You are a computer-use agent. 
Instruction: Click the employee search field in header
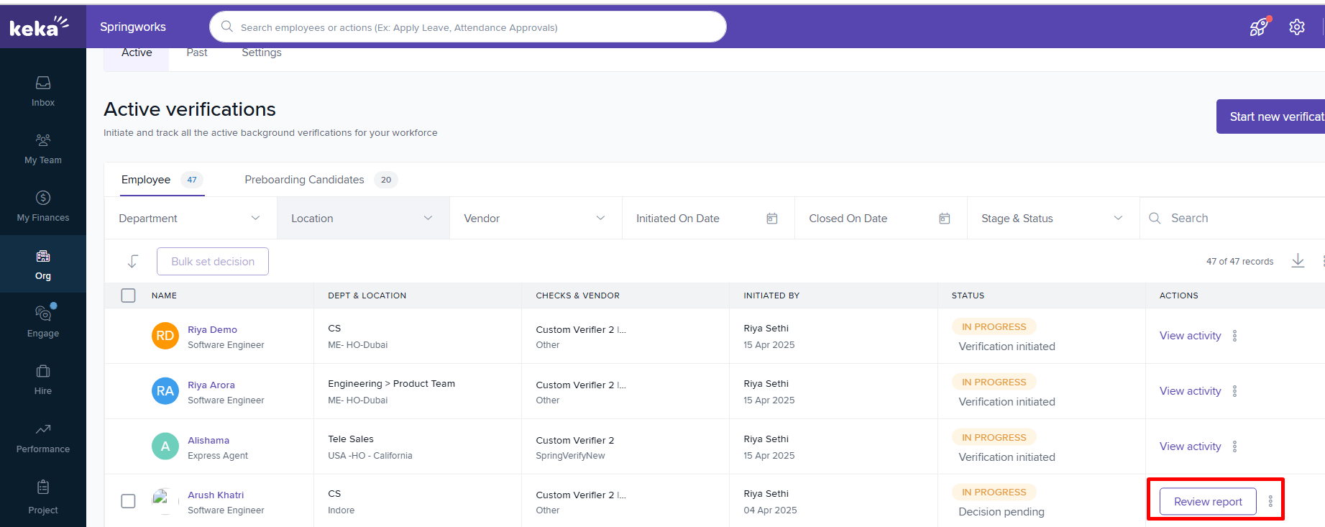[x=467, y=27]
